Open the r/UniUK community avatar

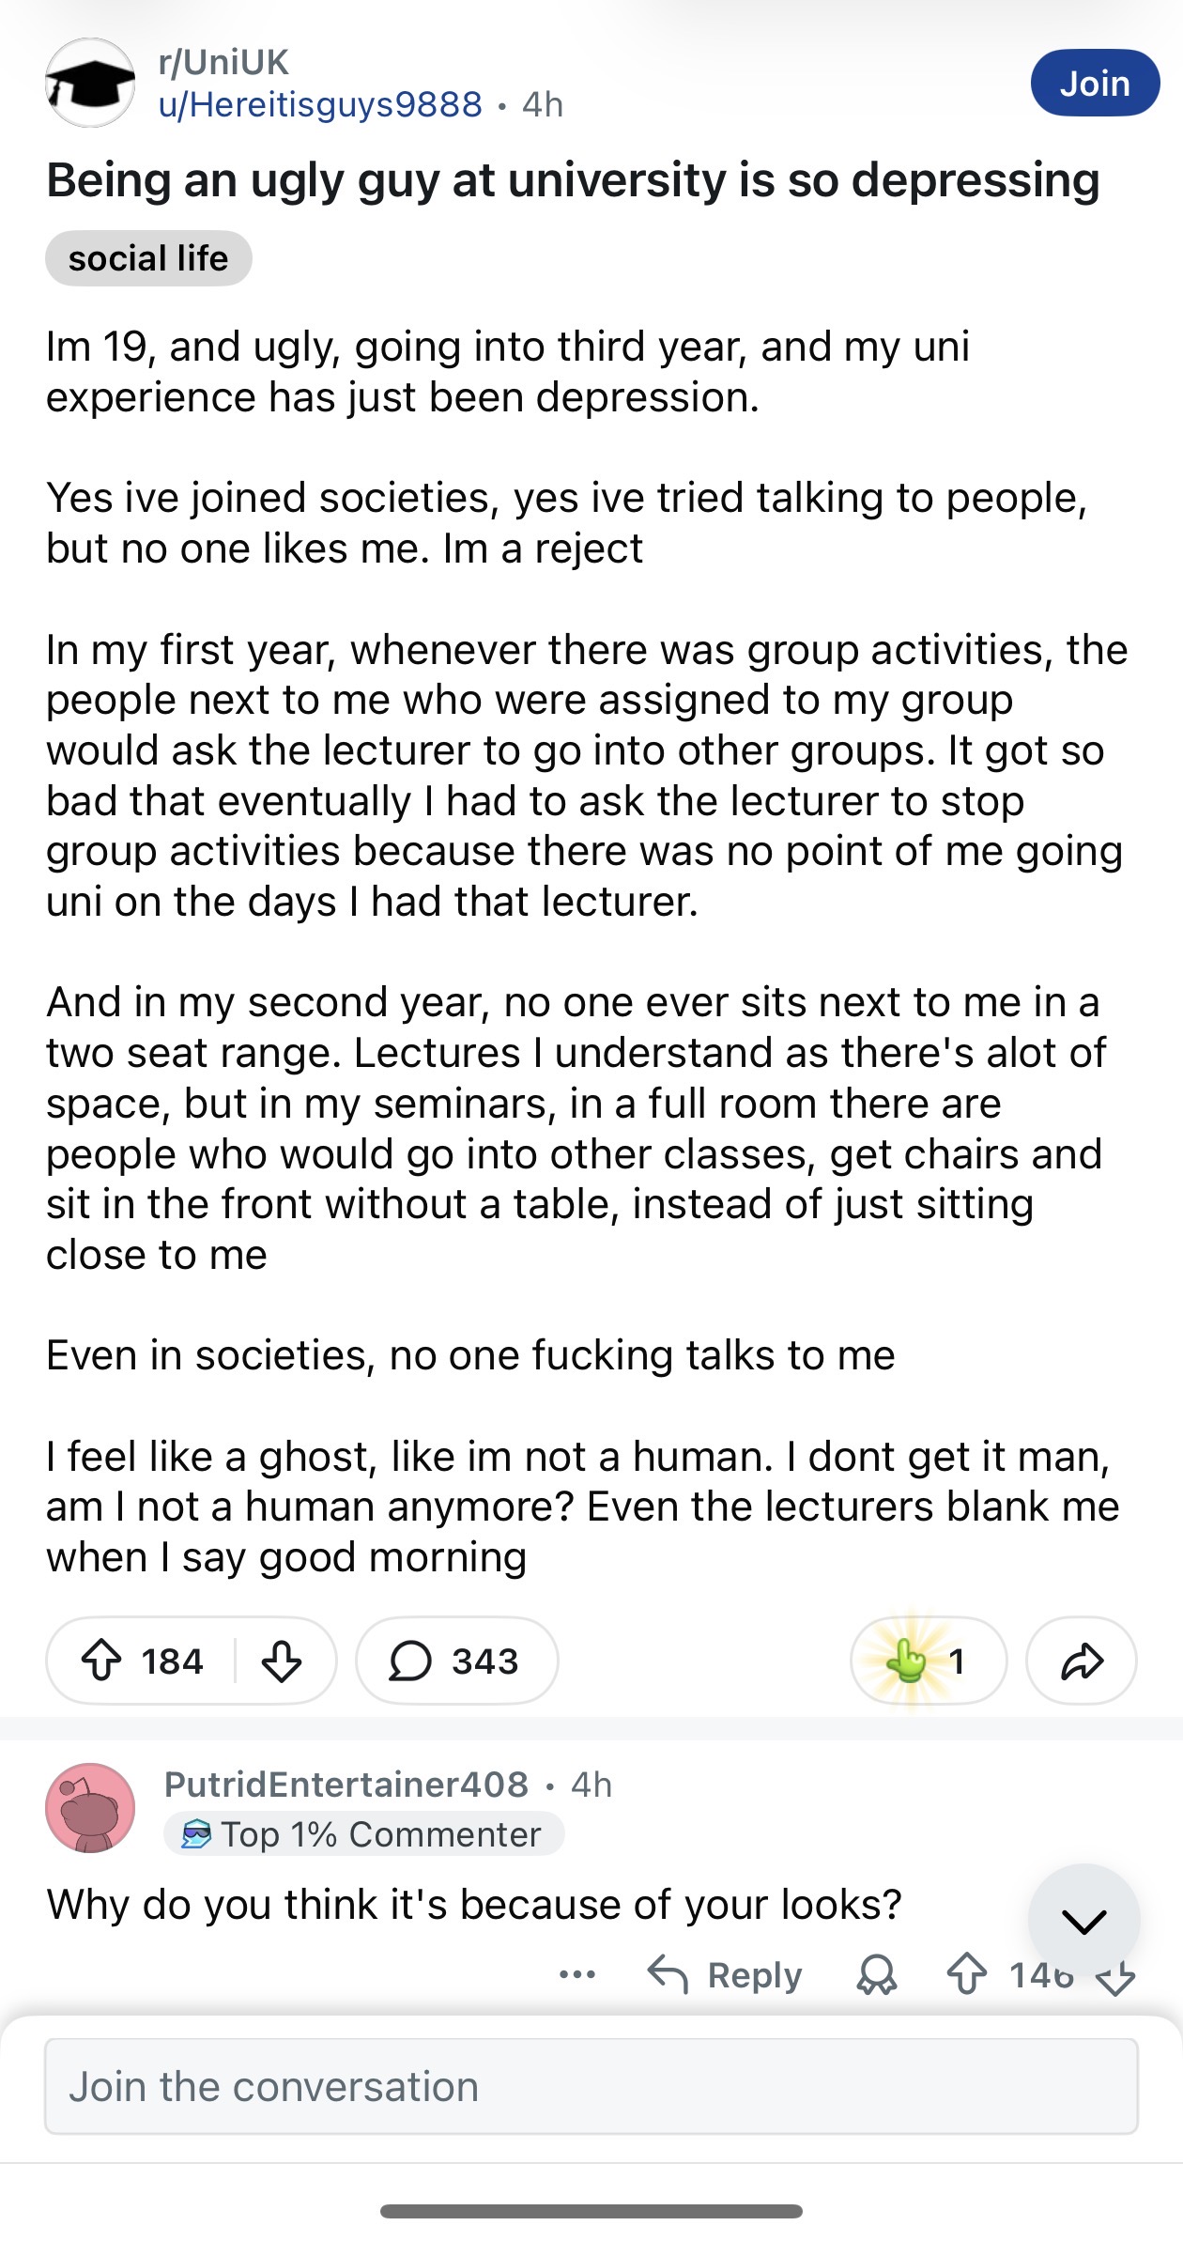point(90,83)
